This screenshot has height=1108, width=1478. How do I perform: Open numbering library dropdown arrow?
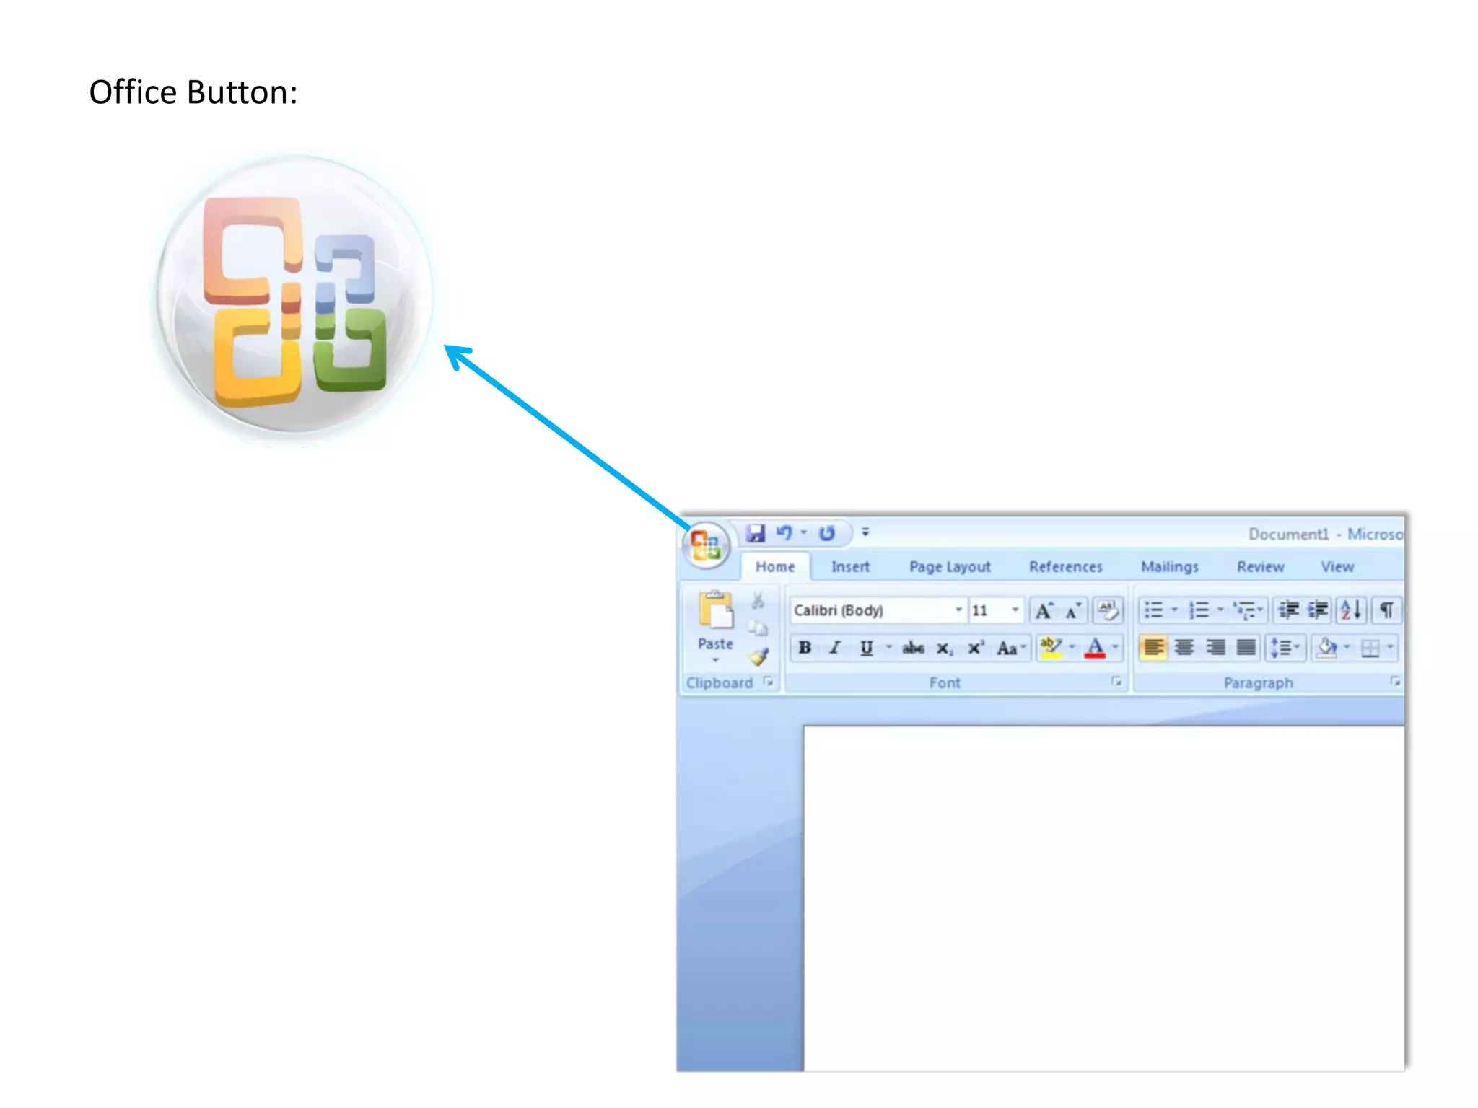(x=1220, y=610)
